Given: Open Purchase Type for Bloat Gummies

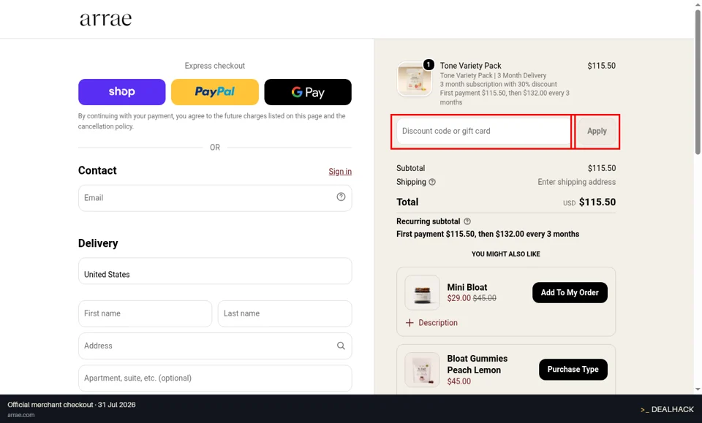Looking at the screenshot, I should point(573,370).
